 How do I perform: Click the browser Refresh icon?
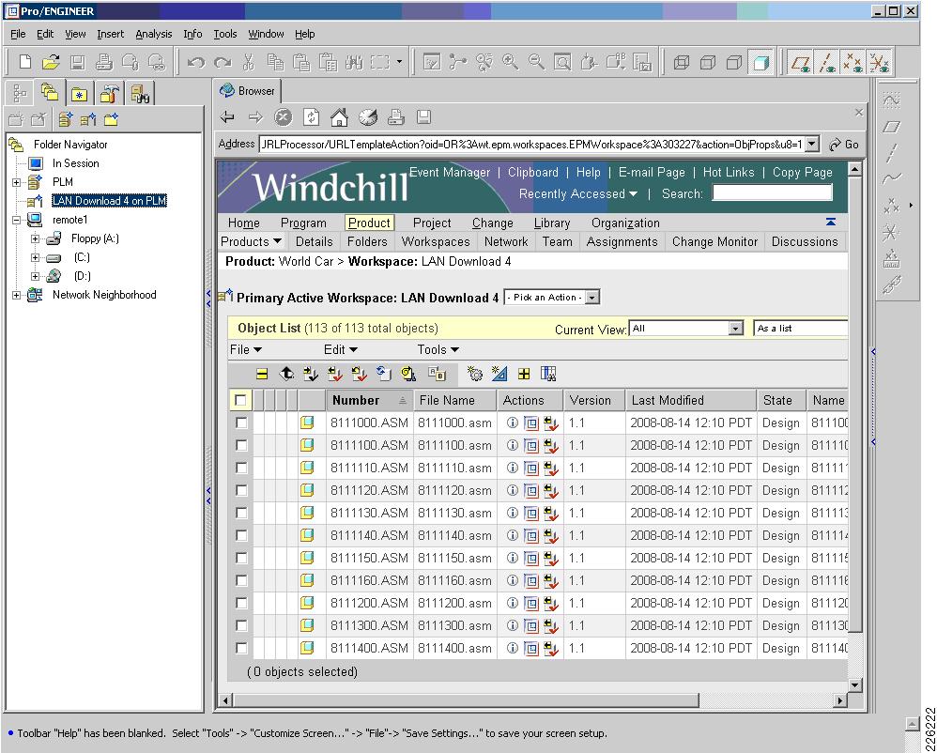(312, 117)
